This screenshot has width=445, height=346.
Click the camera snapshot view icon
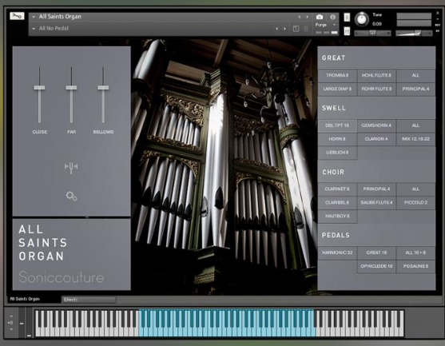pos(320,17)
